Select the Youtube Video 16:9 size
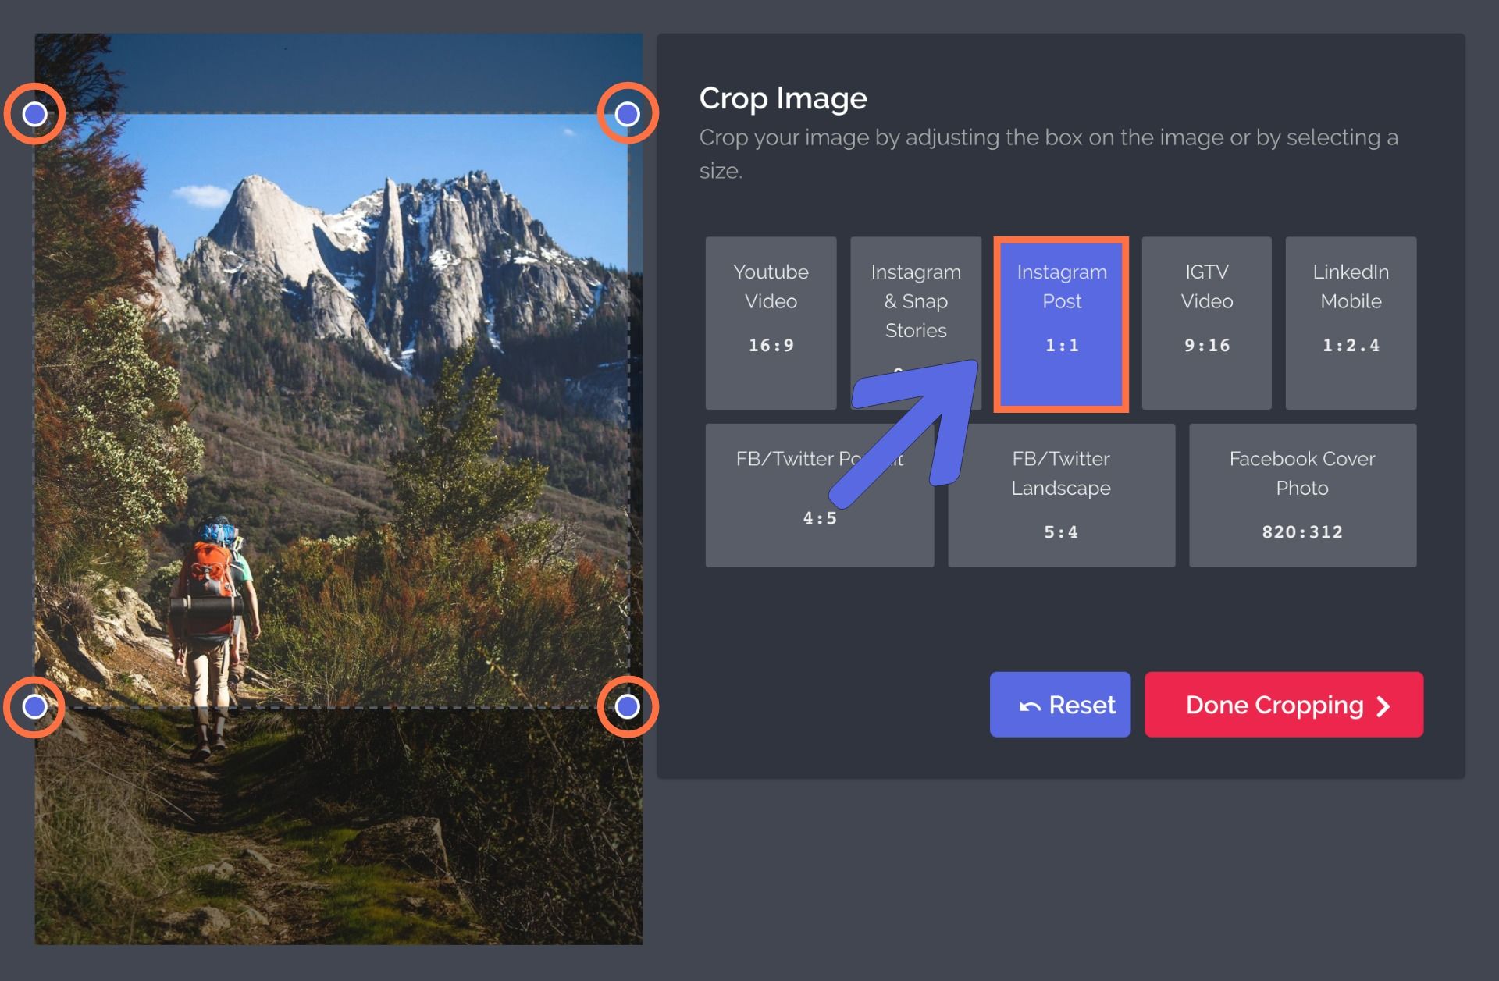 (771, 322)
